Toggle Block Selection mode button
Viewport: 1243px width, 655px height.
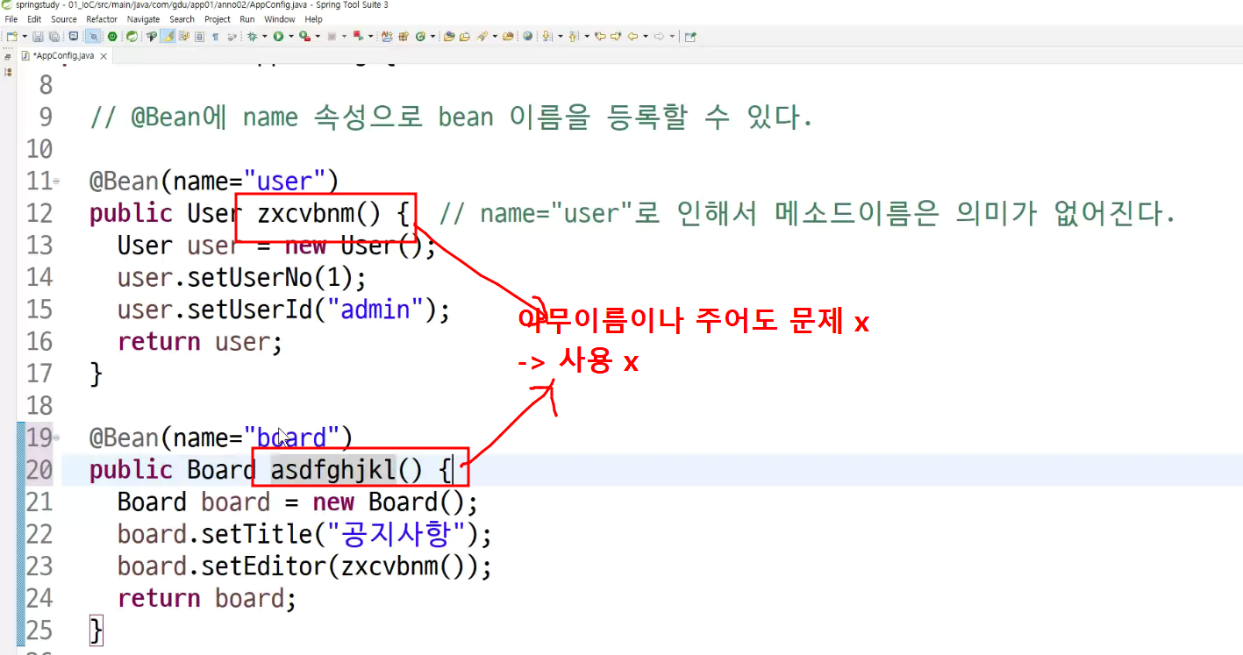pos(199,36)
